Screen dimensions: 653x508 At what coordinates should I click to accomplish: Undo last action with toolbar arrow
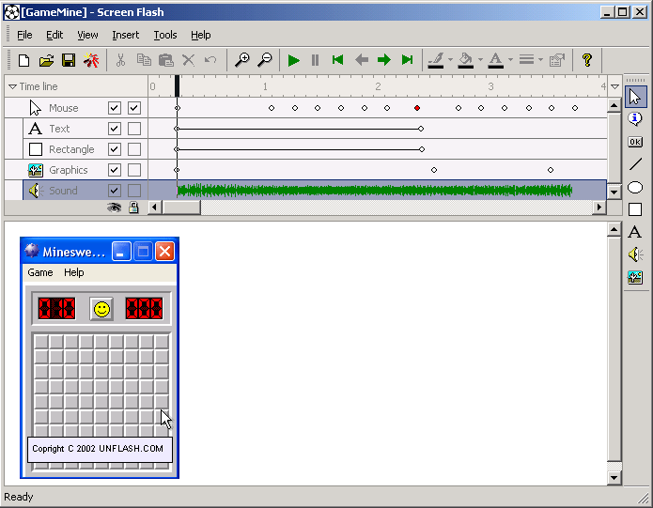click(x=210, y=60)
